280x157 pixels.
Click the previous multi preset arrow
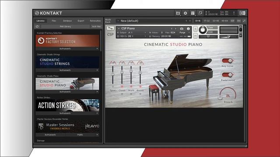coord(186,21)
